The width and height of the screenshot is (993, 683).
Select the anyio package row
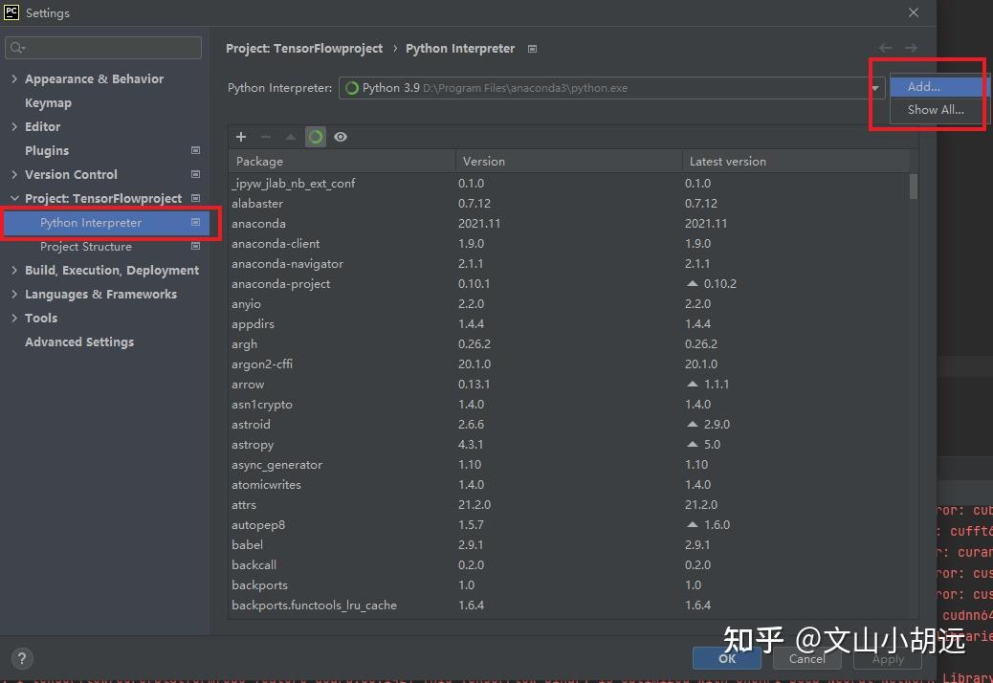point(568,304)
